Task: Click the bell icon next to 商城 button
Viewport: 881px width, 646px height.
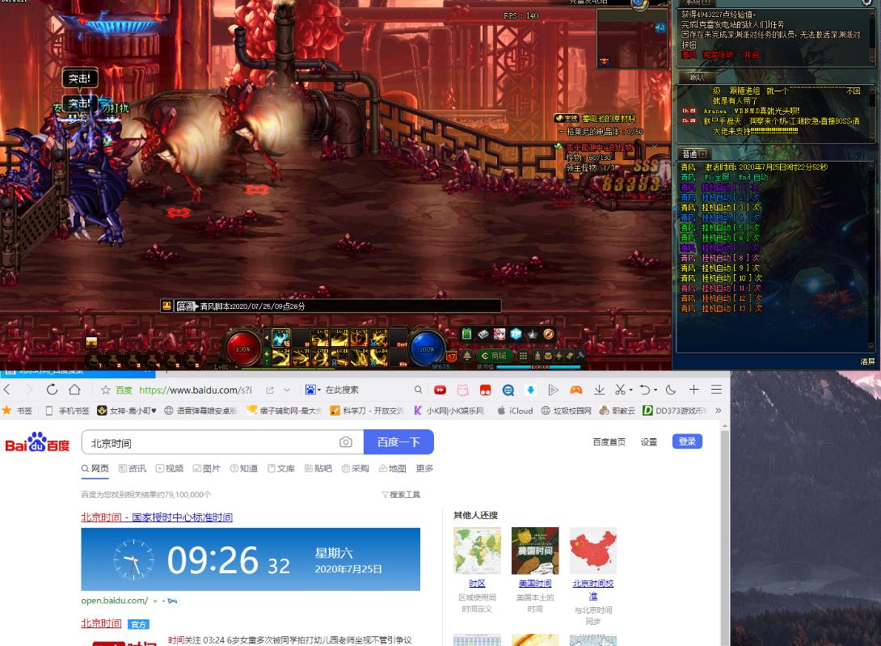Action: [467, 355]
